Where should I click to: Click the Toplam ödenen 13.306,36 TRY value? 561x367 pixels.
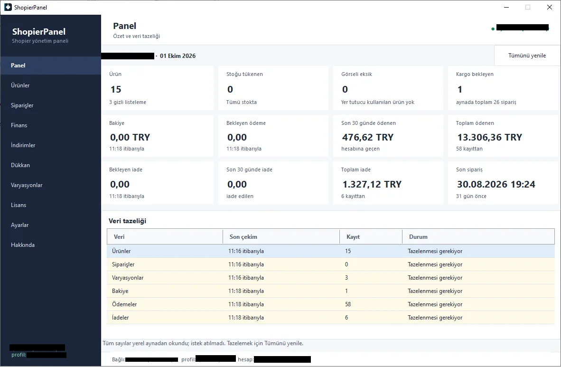(490, 138)
